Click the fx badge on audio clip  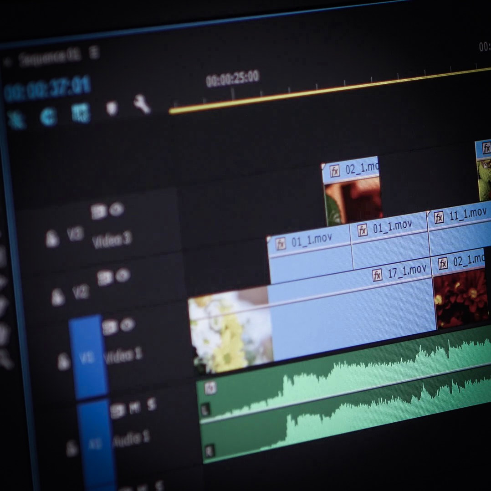pos(210,388)
